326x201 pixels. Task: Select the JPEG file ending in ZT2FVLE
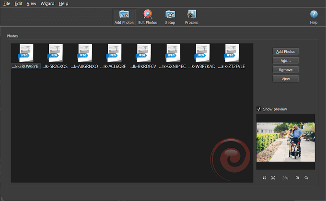click(x=232, y=56)
